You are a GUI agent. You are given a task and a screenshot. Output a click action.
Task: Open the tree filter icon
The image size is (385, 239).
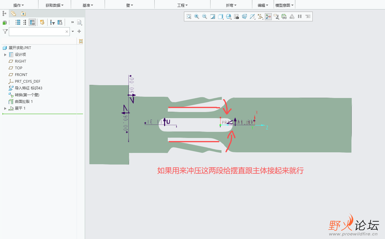click(52, 22)
